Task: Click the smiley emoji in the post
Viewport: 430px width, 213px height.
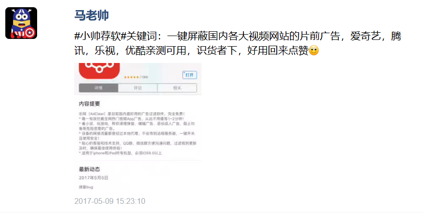Action: point(314,50)
